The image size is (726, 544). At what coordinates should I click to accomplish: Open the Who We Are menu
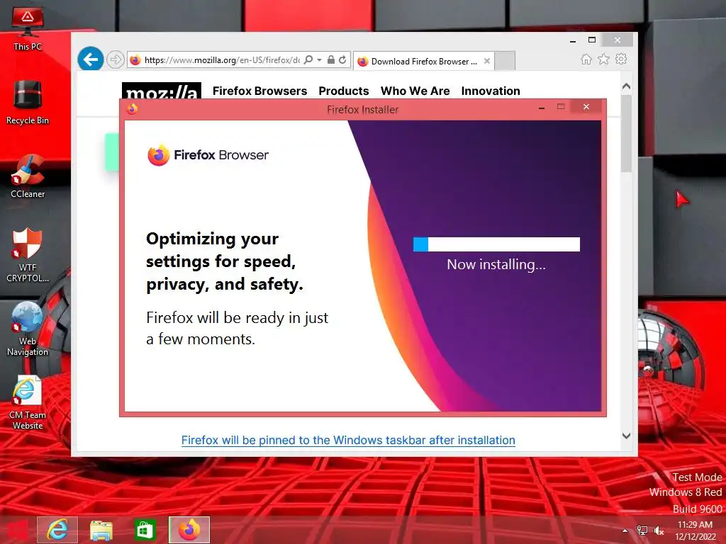coord(415,91)
